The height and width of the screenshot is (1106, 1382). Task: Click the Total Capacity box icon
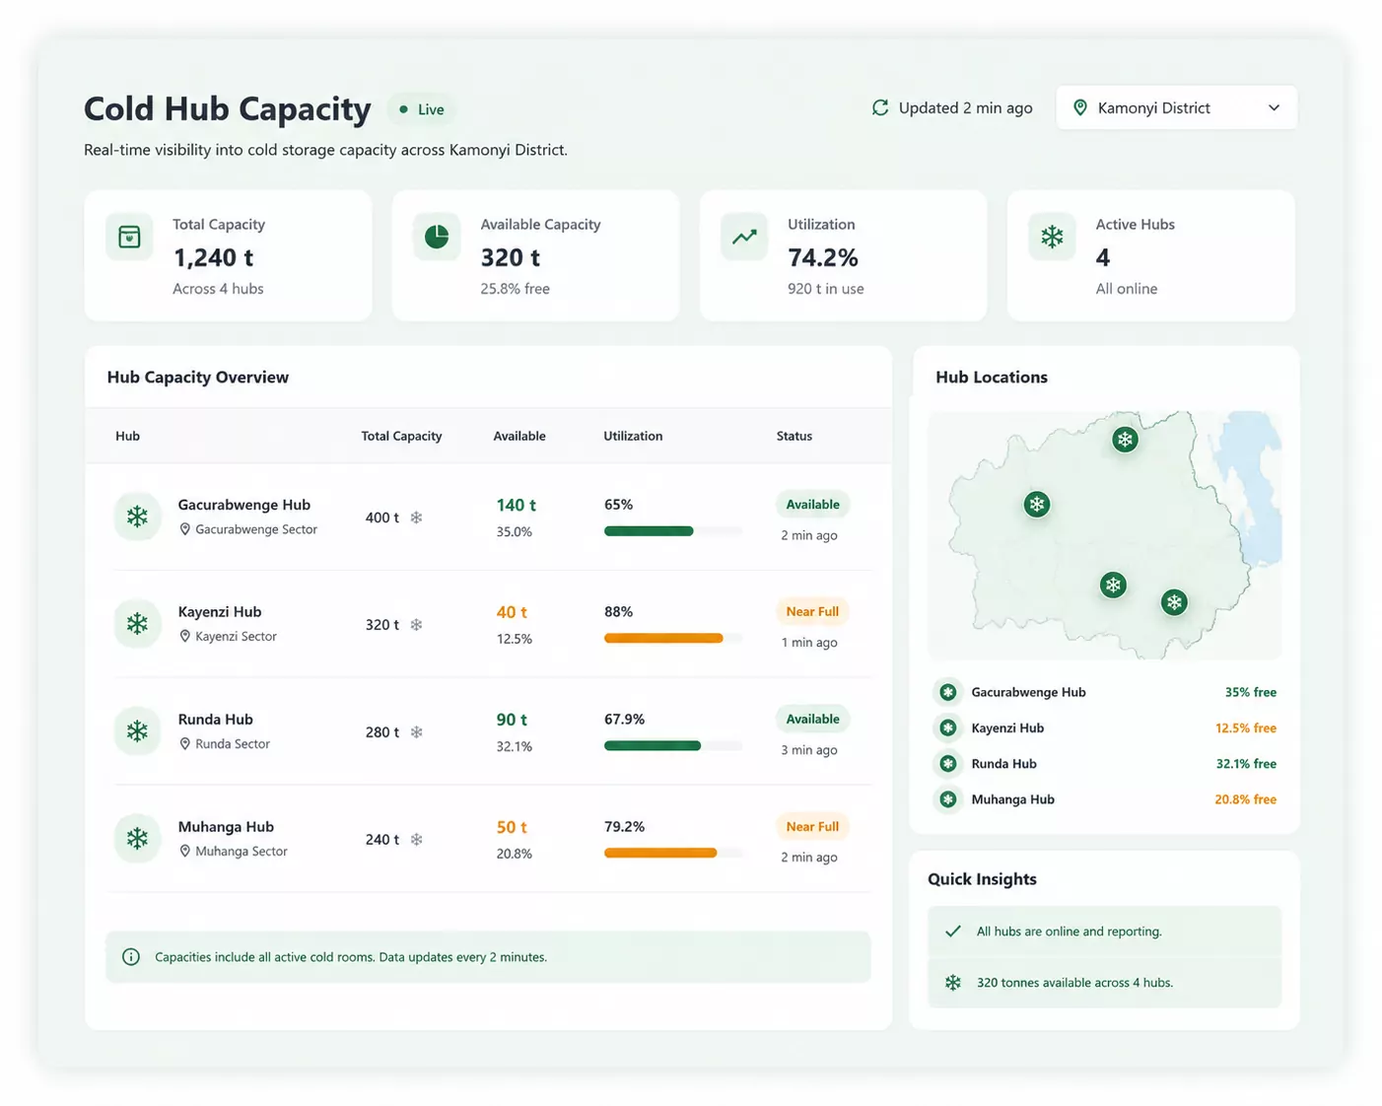click(129, 237)
